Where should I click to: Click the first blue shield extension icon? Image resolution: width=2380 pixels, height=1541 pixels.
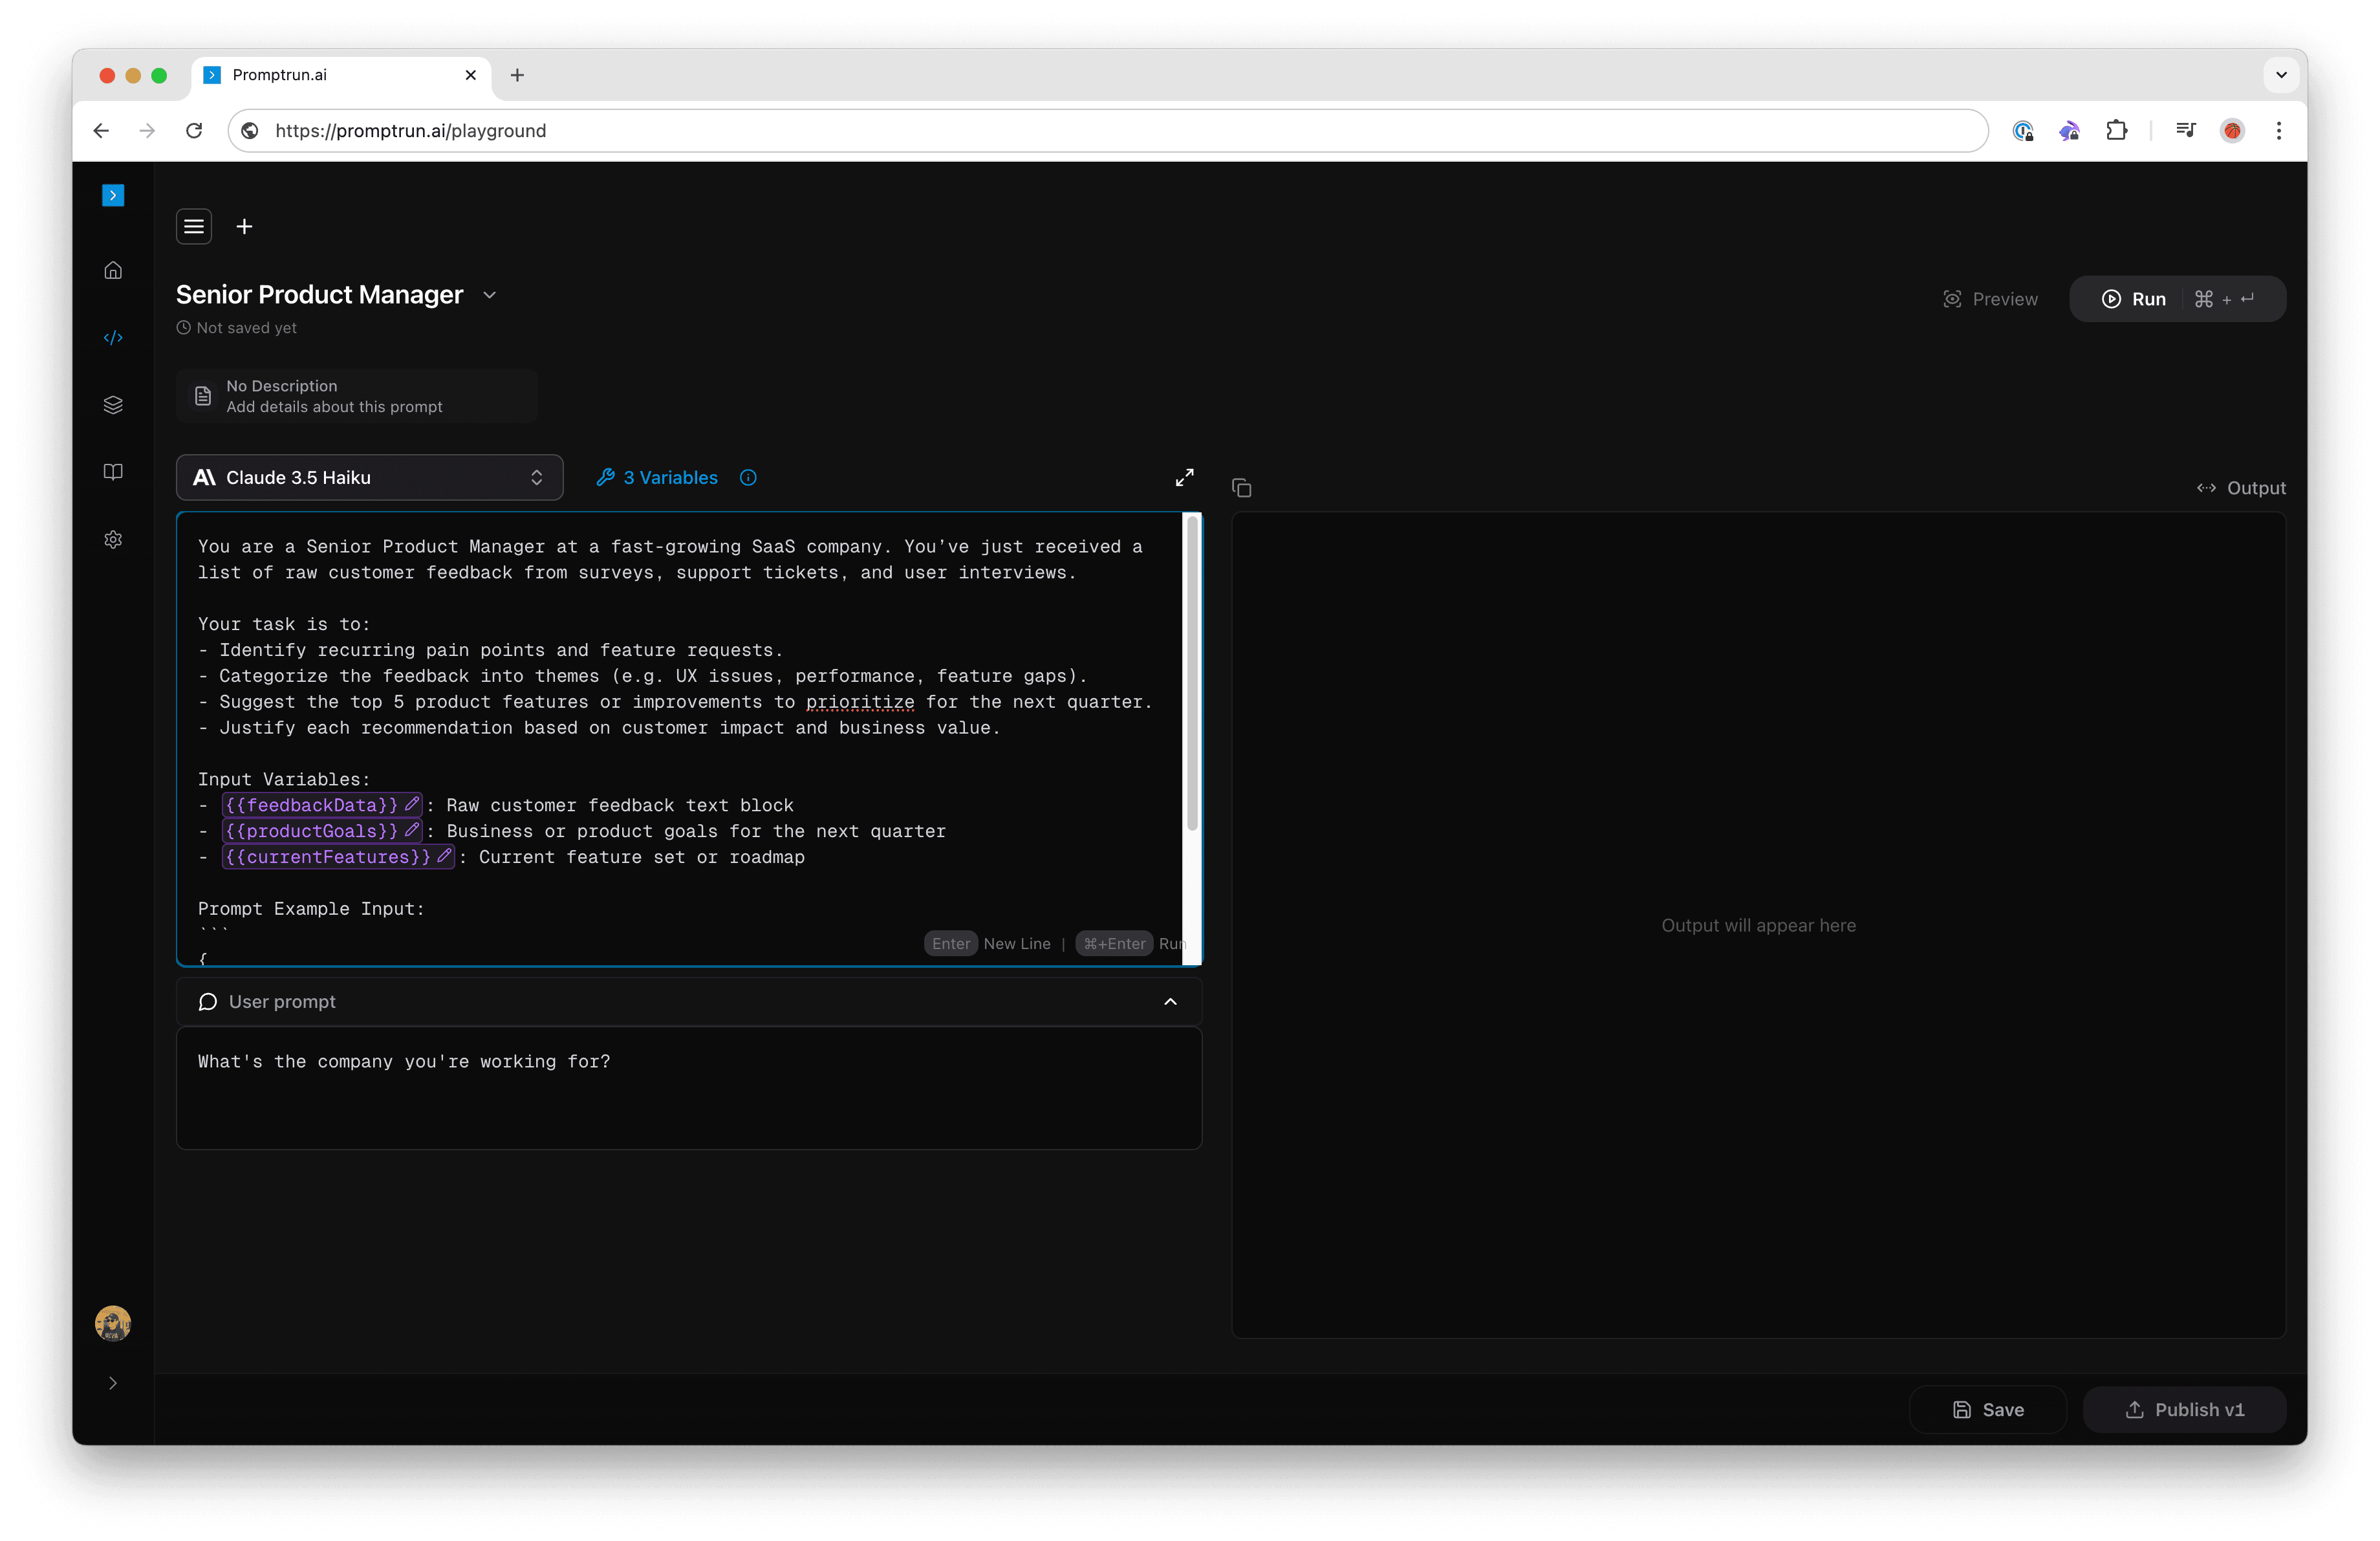(x=2023, y=131)
